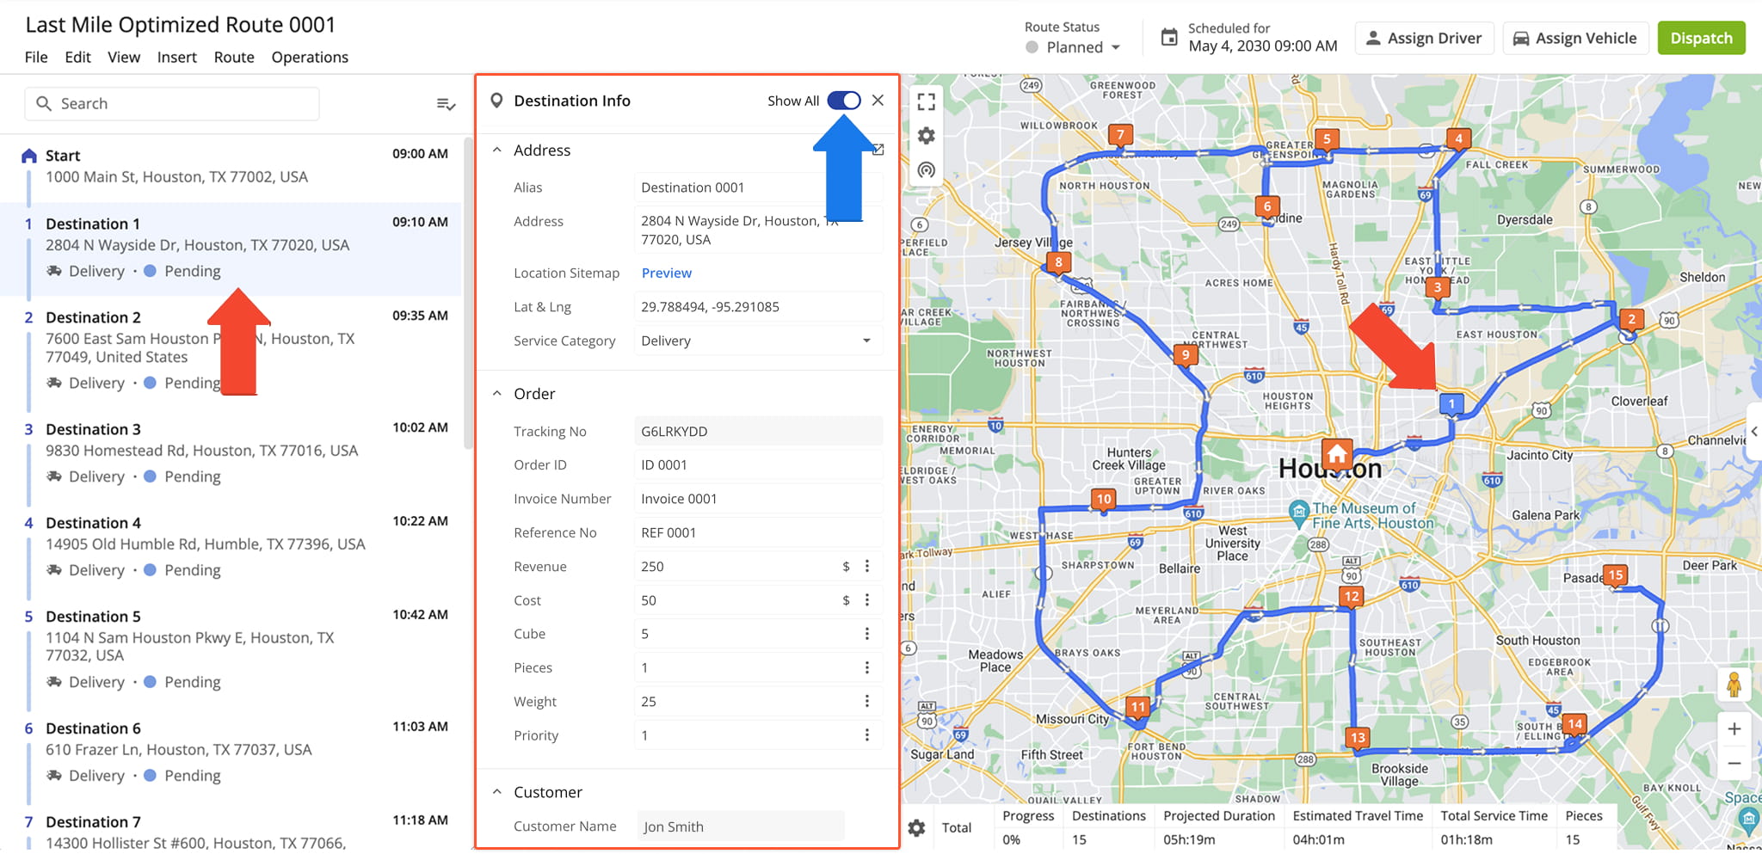The image size is (1762, 854).
Task: Click the green Dispatch button
Action: (1701, 38)
